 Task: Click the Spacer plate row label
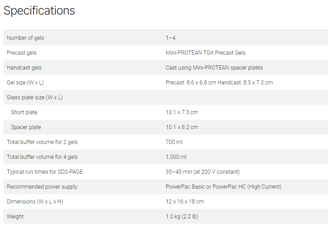pos(26,127)
